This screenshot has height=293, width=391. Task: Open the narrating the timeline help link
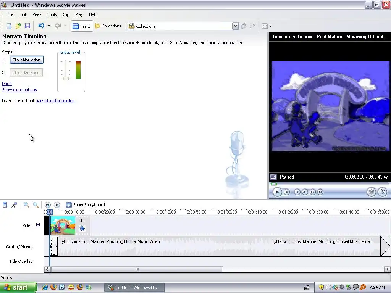55,101
